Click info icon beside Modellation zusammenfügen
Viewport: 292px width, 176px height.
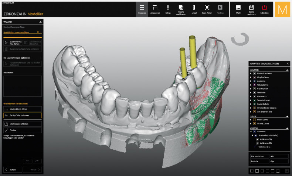41,32
